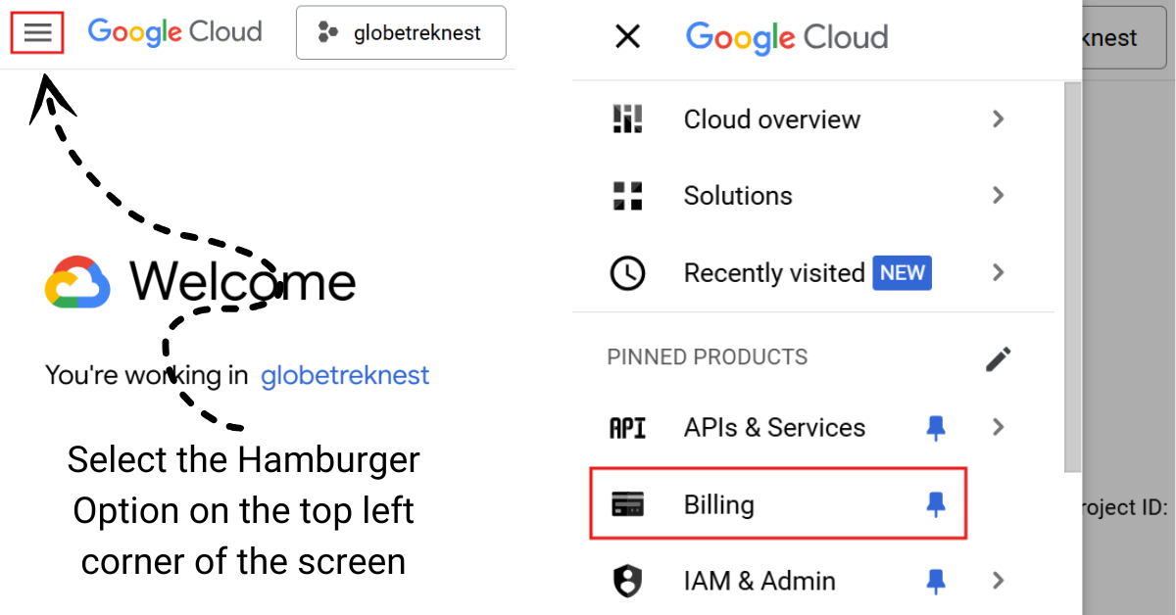Click the Google Cloud logo beside hamburger
Viewport: 1176px width, 615px height.
[174, 32]
